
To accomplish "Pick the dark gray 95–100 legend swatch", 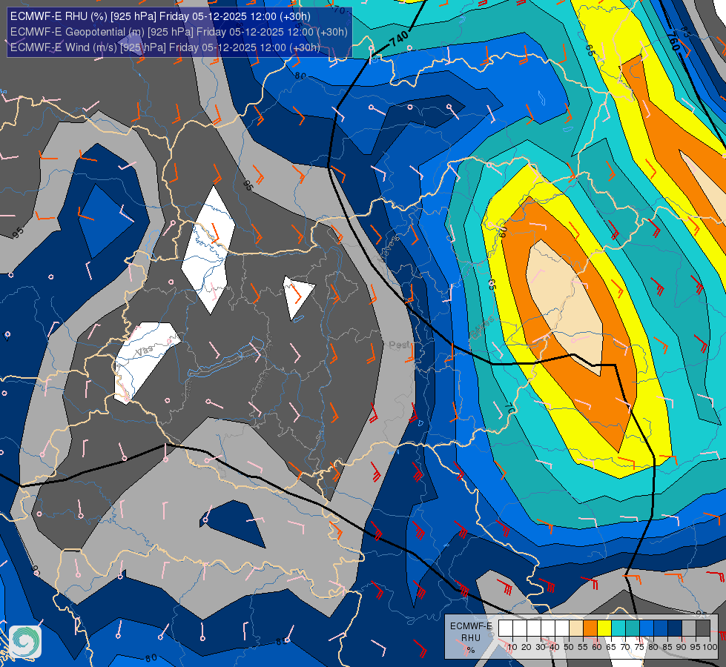I will (703, 628).
